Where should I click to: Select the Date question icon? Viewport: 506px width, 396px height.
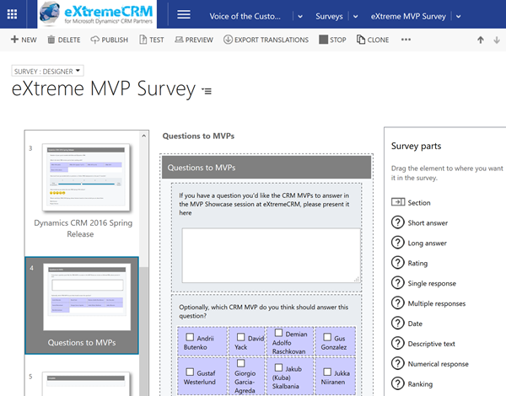coord(397,324)
